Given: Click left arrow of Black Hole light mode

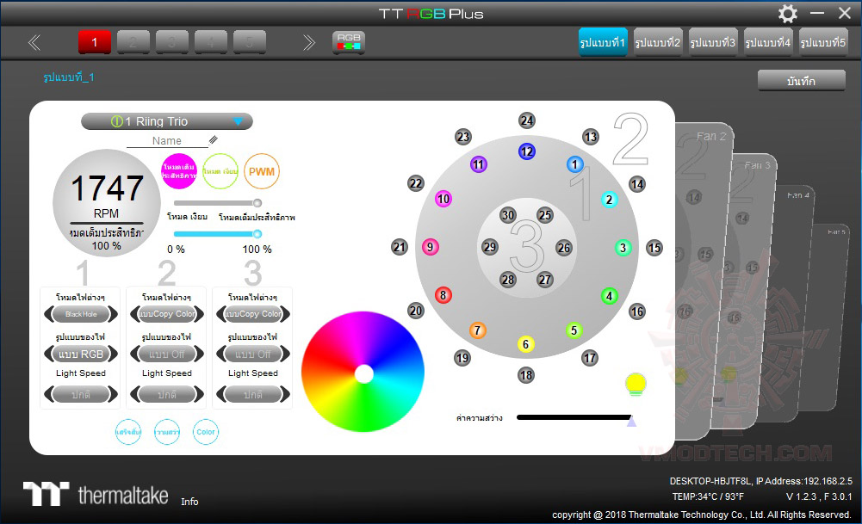Looking at the screenshot, I should coord(48,314).
